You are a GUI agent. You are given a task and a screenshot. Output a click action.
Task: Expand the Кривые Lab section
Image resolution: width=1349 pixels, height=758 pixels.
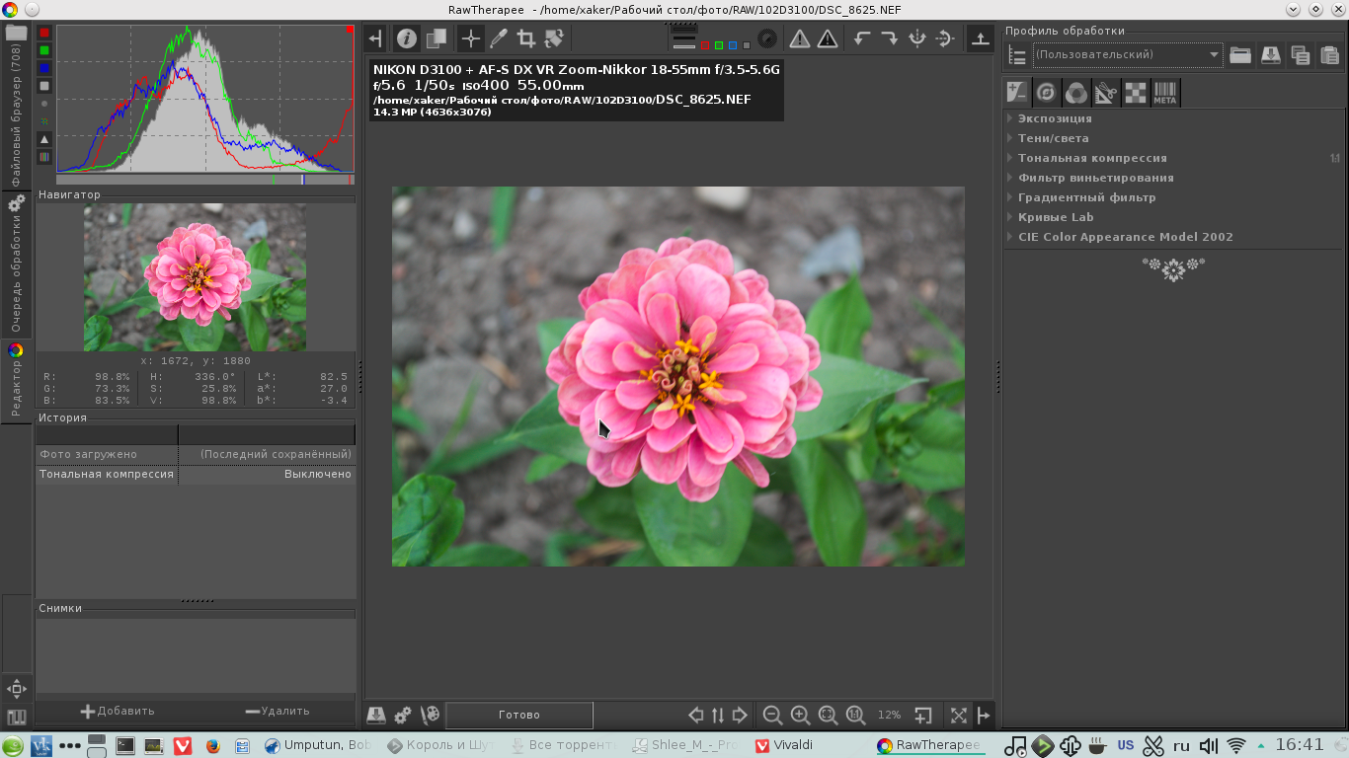coord(1172,217)
